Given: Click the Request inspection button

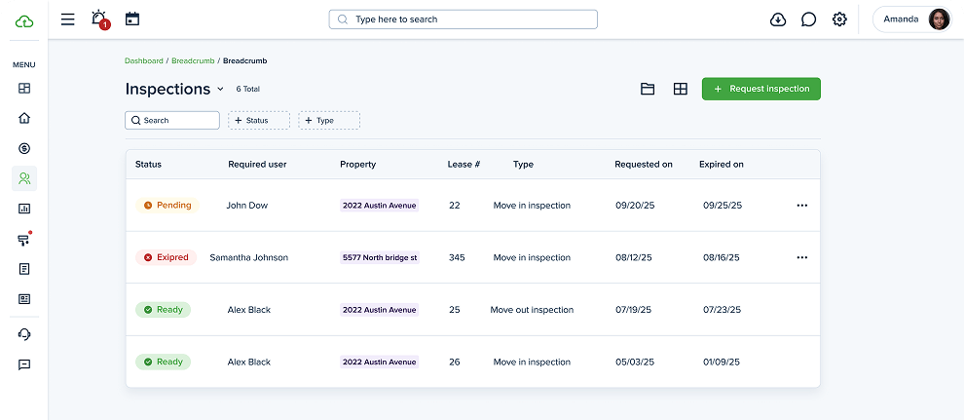Looking at the screenshot, I should point(761,89).
